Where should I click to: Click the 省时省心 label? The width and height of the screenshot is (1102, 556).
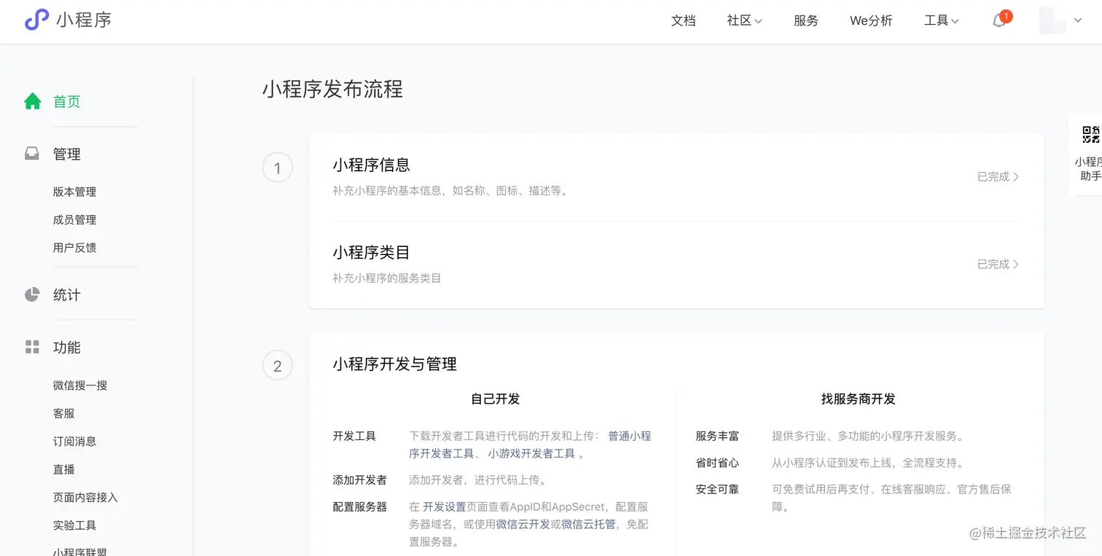click(717, 462)
